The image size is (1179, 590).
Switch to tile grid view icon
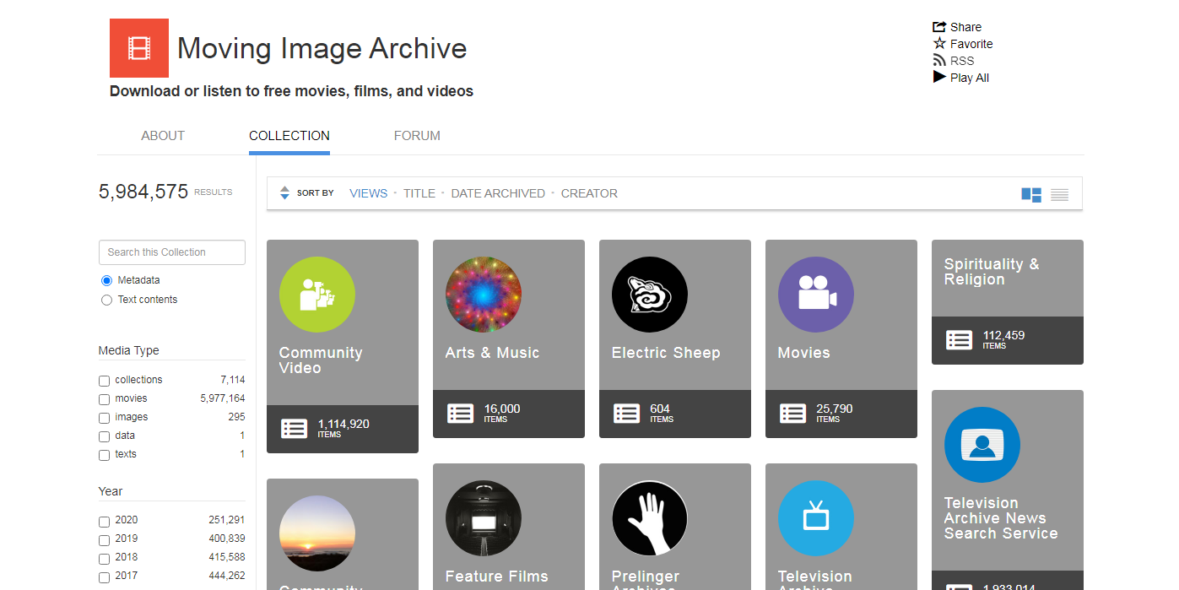[x=1031, y=195]
